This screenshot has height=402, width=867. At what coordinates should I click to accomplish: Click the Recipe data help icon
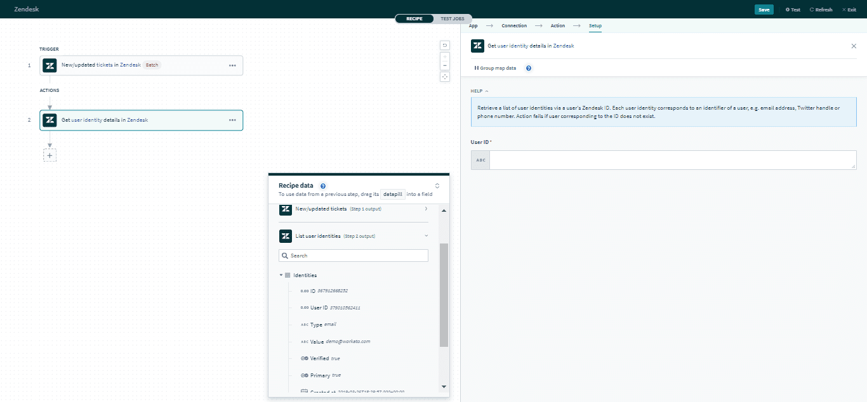point(323,185)
